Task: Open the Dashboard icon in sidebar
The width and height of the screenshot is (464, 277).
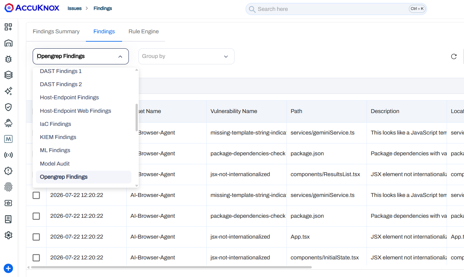Action: [8, 27]
